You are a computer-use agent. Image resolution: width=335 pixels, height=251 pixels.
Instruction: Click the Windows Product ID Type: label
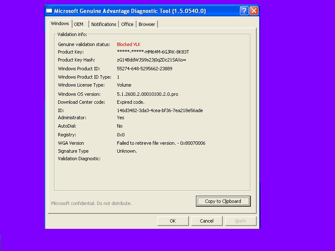[85, 77]
